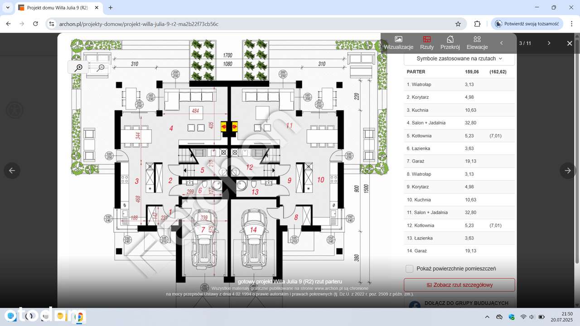Select the '3. Kuchnia' row

459,110
